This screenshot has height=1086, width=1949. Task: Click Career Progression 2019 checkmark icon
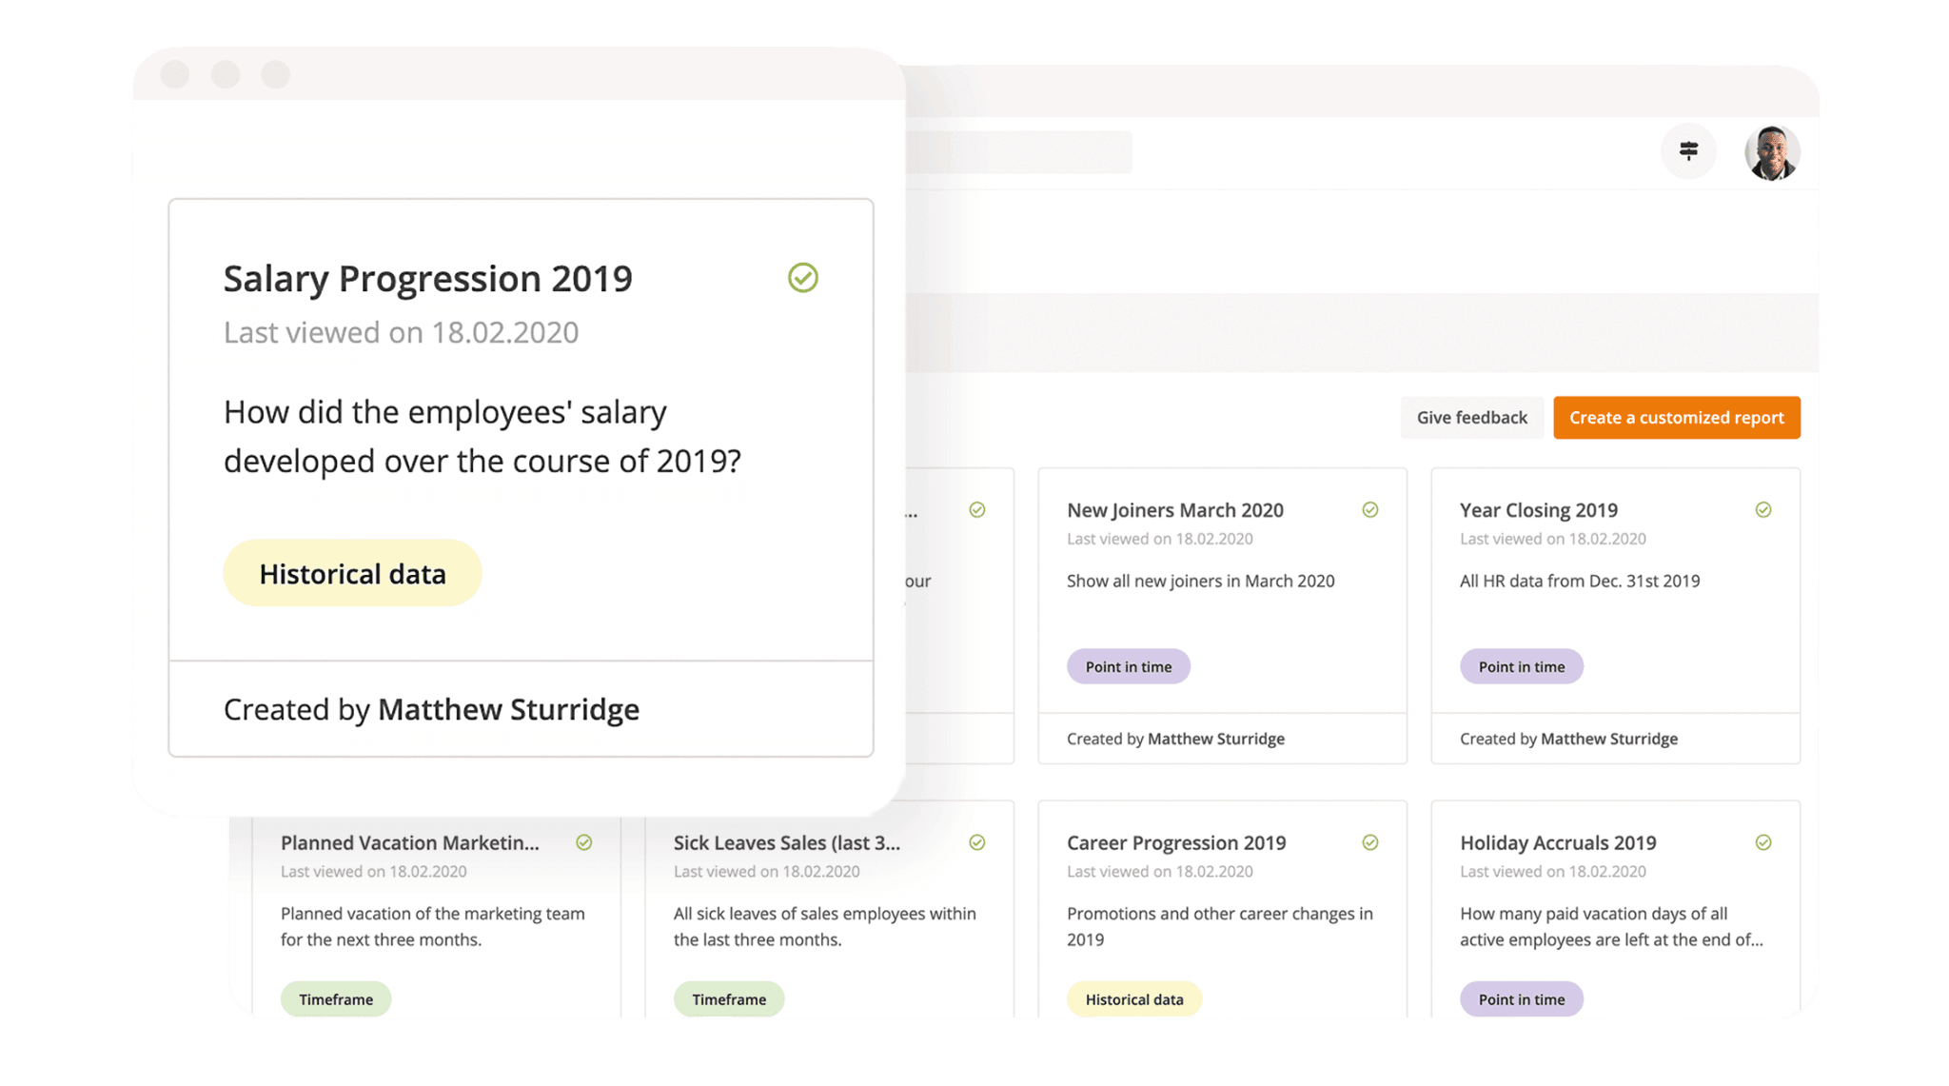click(x=1369, y=842)
